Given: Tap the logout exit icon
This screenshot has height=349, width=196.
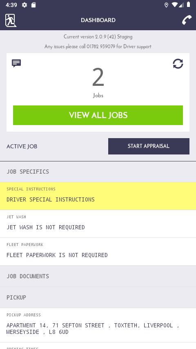Looking at the screenshot, I should (11, 20).
